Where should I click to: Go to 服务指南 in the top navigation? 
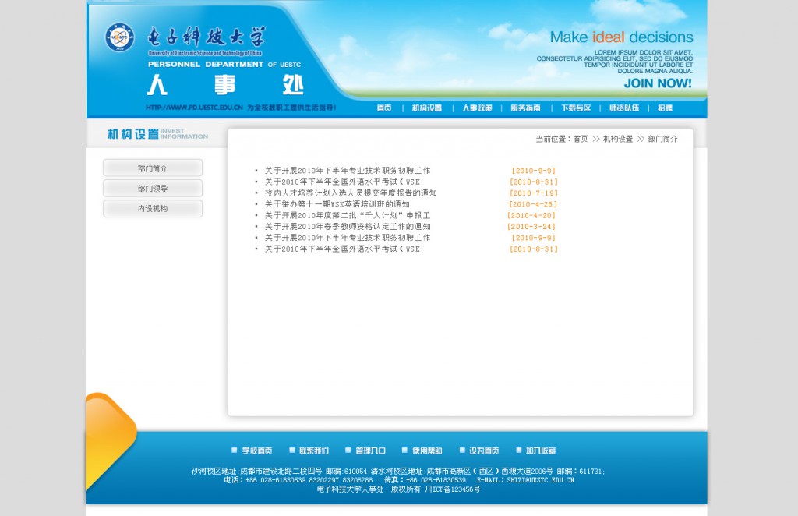[525, 108]
